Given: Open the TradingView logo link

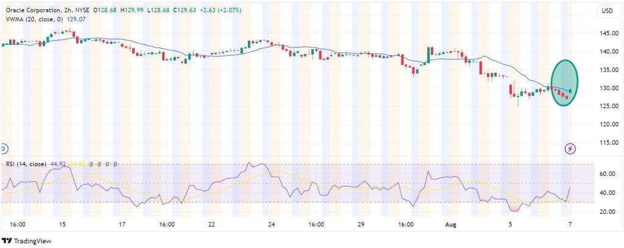Looking at the screenshot, I should click(27, 241).
